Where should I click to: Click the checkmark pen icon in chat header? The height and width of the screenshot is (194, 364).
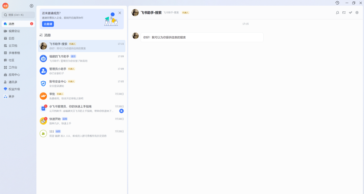coord(351,13)
